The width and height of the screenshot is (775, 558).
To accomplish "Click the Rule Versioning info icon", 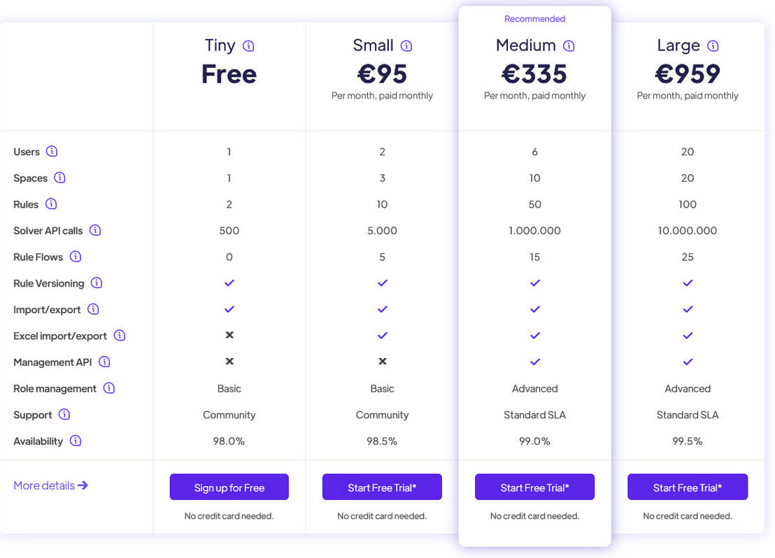I will [96, 283].
